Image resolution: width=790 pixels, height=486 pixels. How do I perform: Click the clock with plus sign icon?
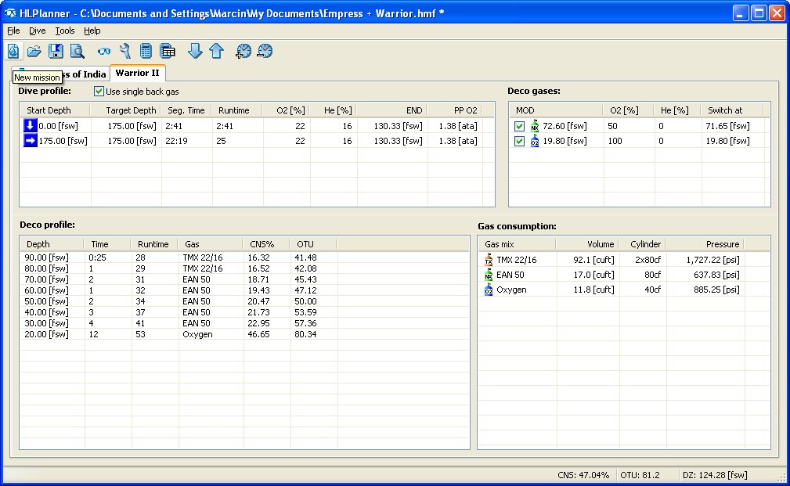243,51
